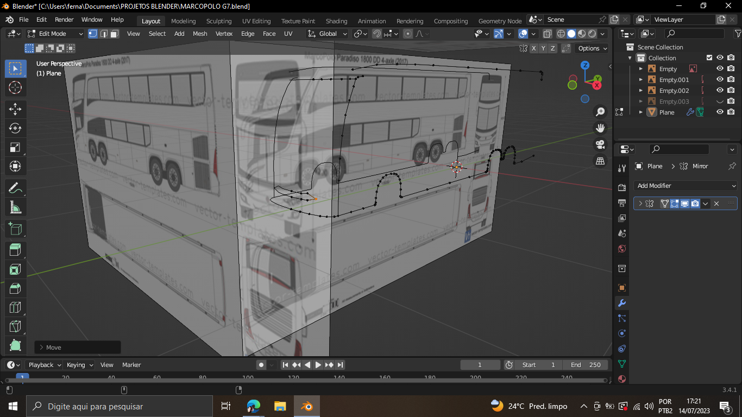Open the Edit Mode dropdown

(56, 34)
